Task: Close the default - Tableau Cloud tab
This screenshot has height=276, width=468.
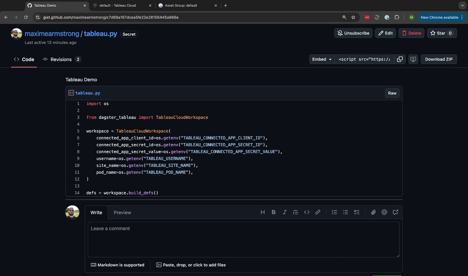Action: [150, 5]
